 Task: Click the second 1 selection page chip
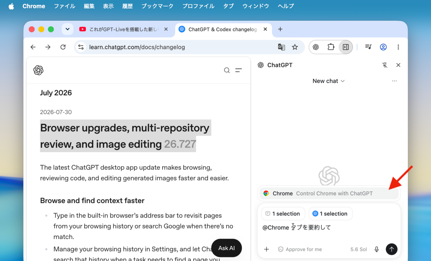pyautogui.click(x=331, y=213)
